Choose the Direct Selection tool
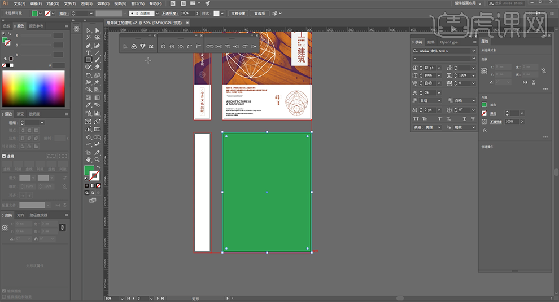 click(x=97, y=30)
